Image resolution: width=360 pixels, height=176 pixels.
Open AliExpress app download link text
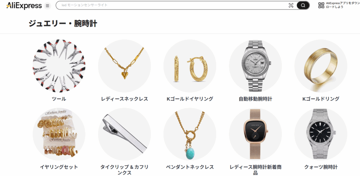pyautogui.click(x=343, y=5)
